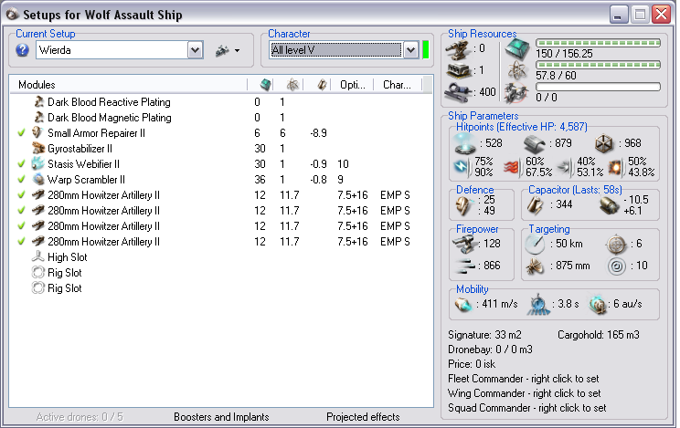
Task: Click the Stasis Webifier II module icon
Action: pos(38,163)
